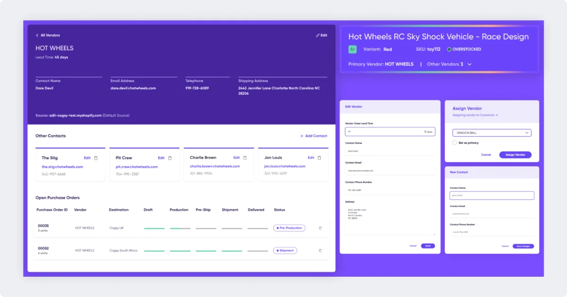The image size is (567, 297).
Task: Focus Contact Email field in New Contact
Action: point(492,214)
